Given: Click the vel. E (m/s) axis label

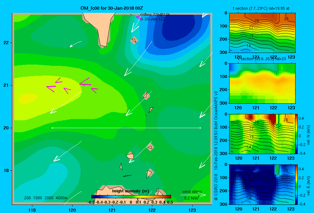Looking at the screenshot, I should (309, 186).
